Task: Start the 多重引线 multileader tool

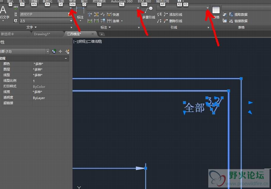Action: click(x=149, y=12)
